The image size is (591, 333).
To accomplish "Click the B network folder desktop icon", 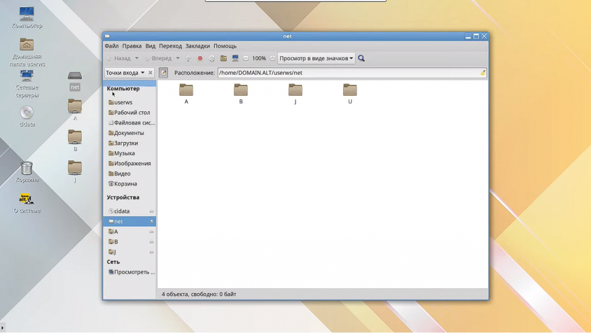I will coord(75,140).
